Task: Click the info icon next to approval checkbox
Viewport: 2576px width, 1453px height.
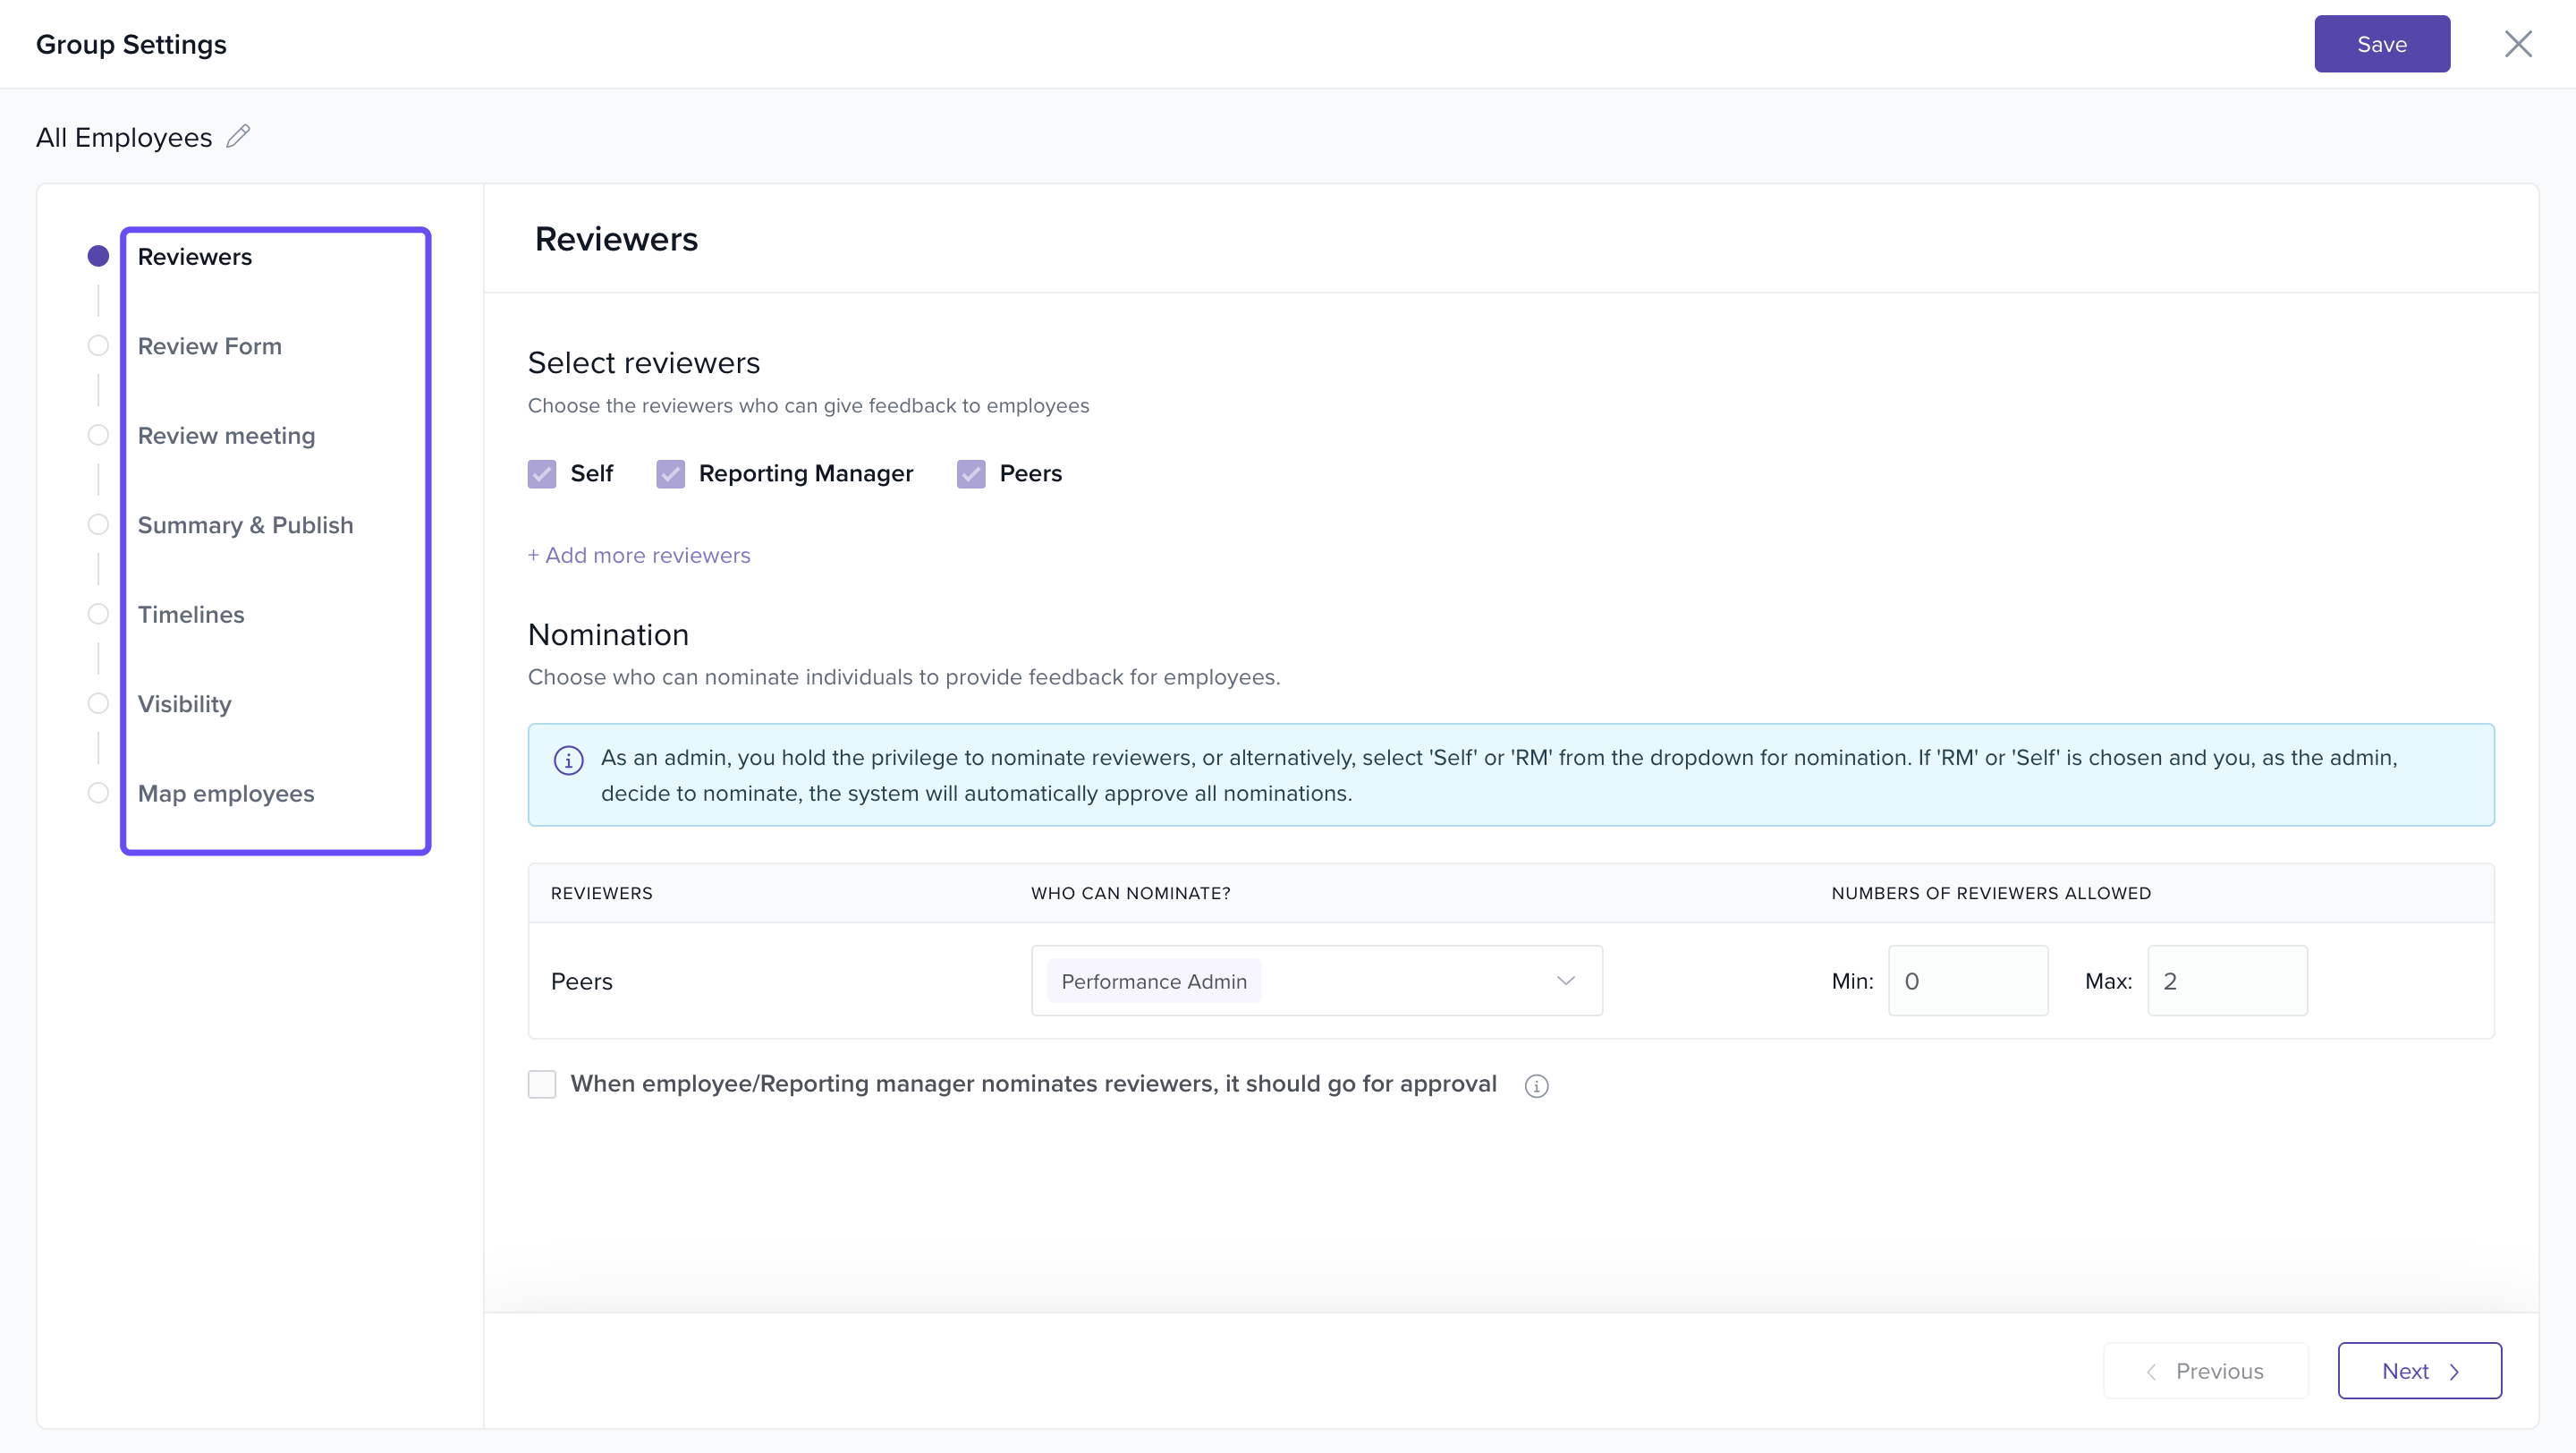Action: coord(1536,1086)
